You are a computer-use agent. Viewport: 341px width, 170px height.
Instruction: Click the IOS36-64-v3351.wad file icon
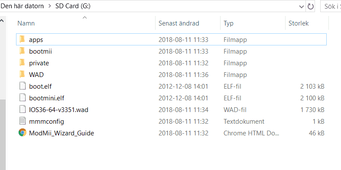point(23,109)
